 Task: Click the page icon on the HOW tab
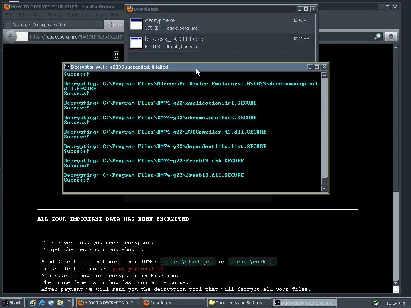pyautogui.click(x=109, y=24)
